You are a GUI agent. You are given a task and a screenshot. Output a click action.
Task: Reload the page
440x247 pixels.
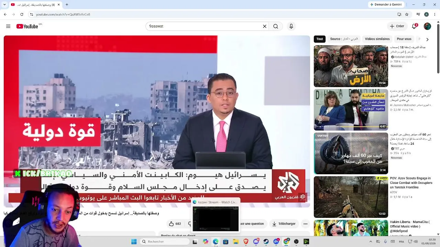click(22, 14)
